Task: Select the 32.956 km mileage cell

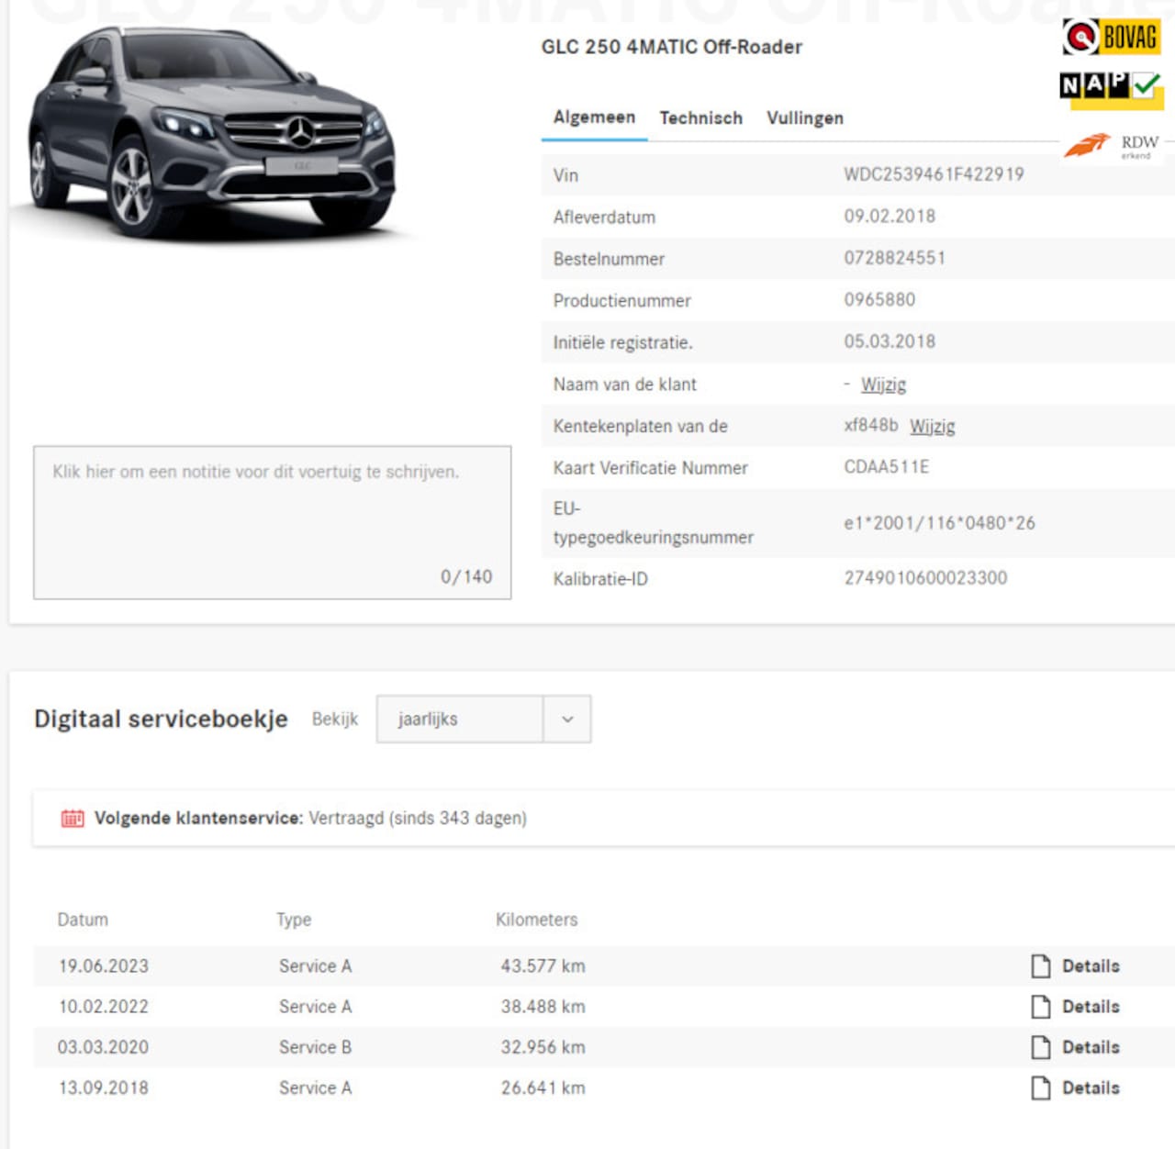Action: [x=543, y=1047]
